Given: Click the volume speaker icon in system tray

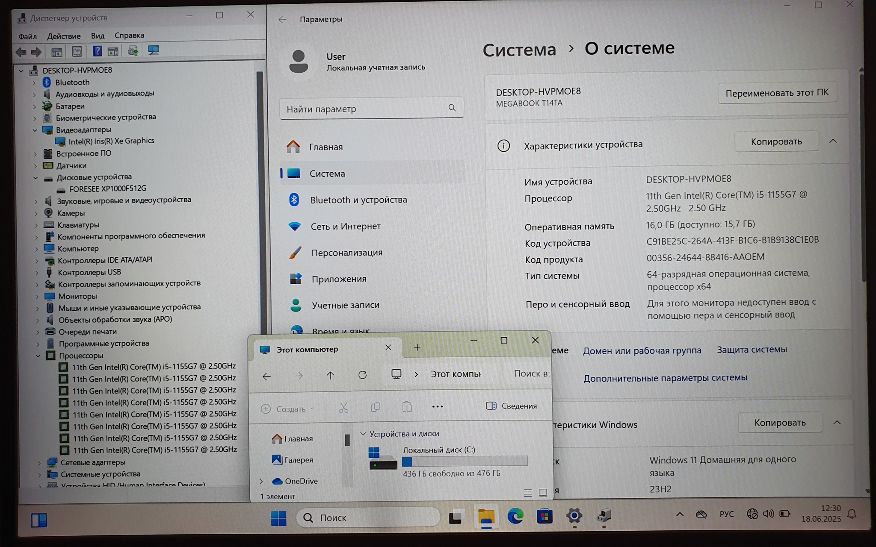Looking at the screenshot, I should tap(768, 514).
